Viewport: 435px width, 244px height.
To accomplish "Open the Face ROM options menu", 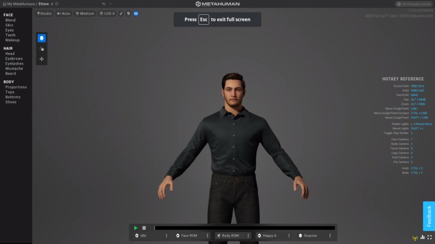I will click(x=207, y=236).
